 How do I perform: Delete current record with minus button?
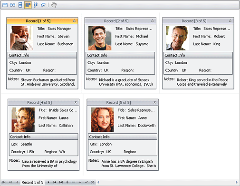(x=74, y=182)
